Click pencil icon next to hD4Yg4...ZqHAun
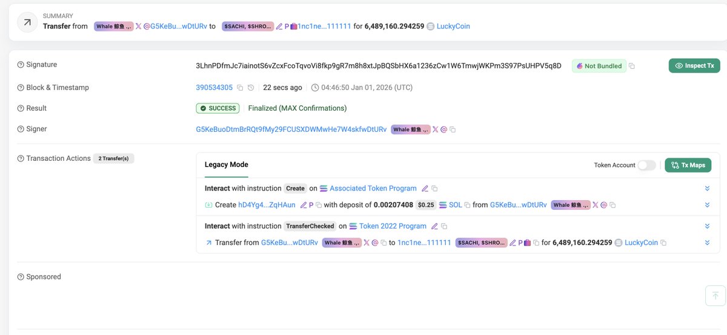 [304, 205]
